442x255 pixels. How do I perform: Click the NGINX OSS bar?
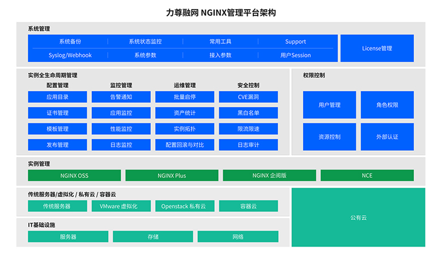click(x=74, y=175)
